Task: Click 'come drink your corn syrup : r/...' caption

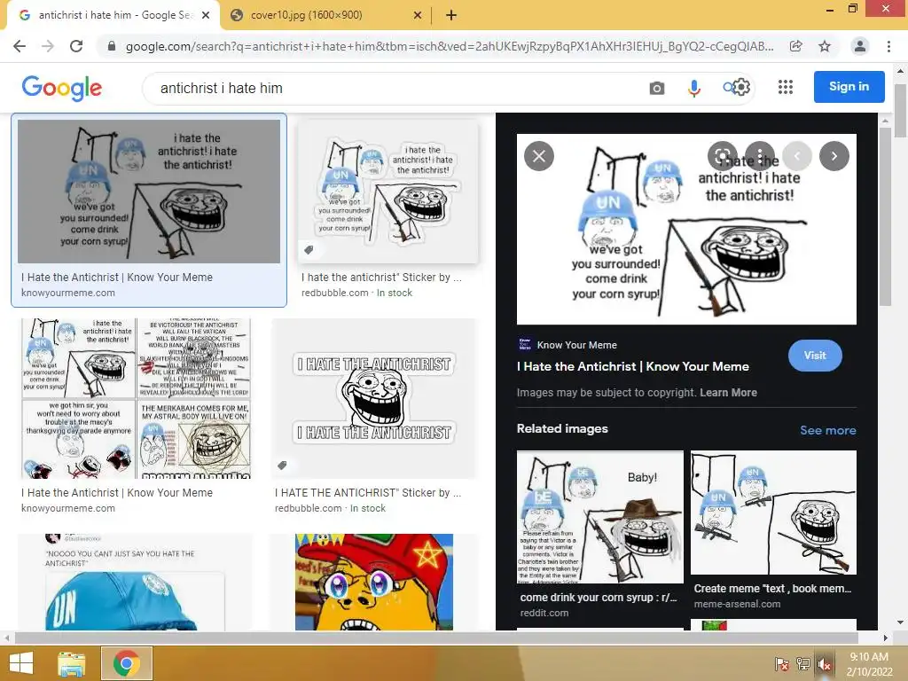Action: [599, 598]
